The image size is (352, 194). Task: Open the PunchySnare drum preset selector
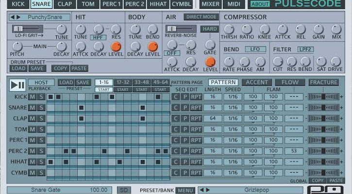[40, 17]
